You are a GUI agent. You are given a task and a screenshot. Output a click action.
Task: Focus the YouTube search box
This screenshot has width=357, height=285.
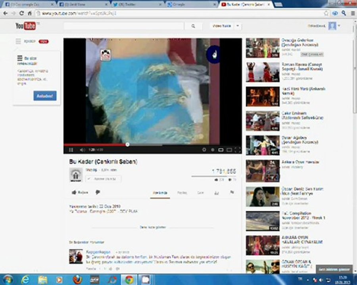click(124, 26)
